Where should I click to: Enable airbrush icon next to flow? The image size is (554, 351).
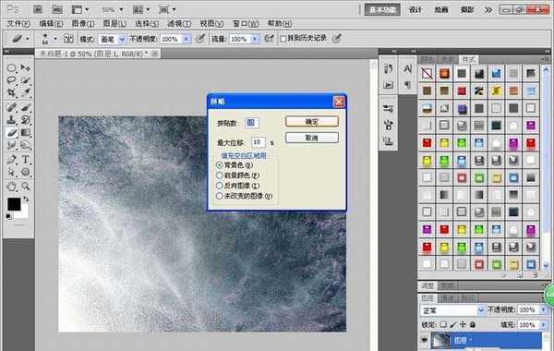(x=269, y=39)
